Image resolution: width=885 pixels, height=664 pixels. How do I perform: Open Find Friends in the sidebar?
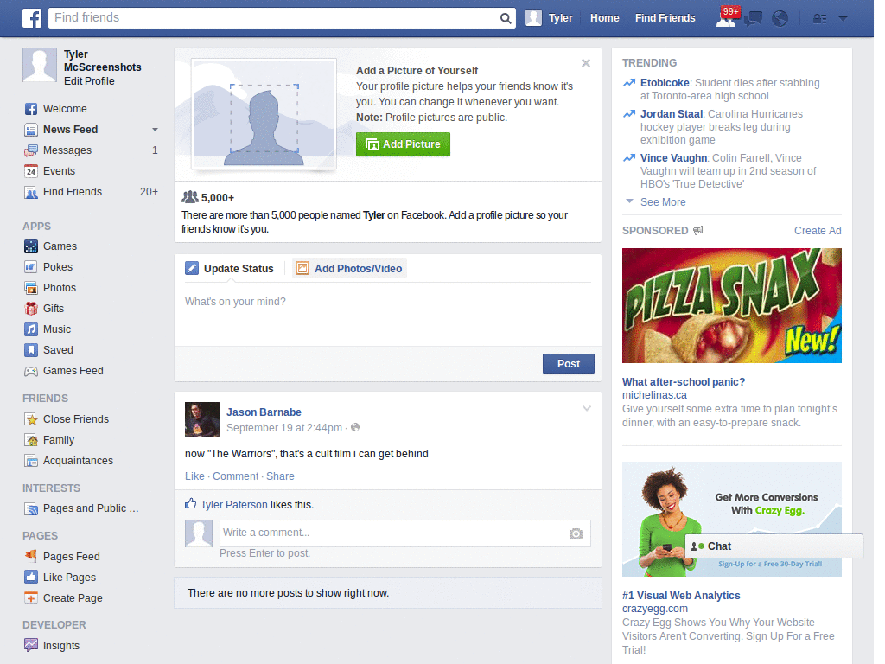(x=73, y=192)
